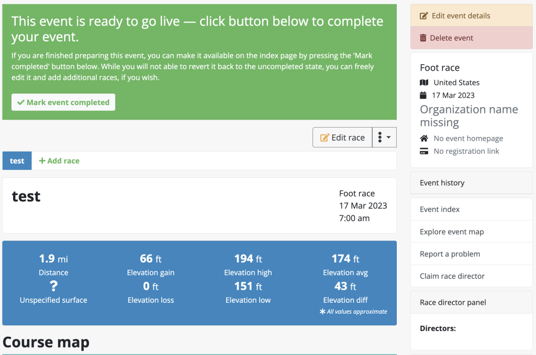The height and width of the screenshot is (355, 536).
Task: Click the Race director panel header
Action: tap(472, 302)
